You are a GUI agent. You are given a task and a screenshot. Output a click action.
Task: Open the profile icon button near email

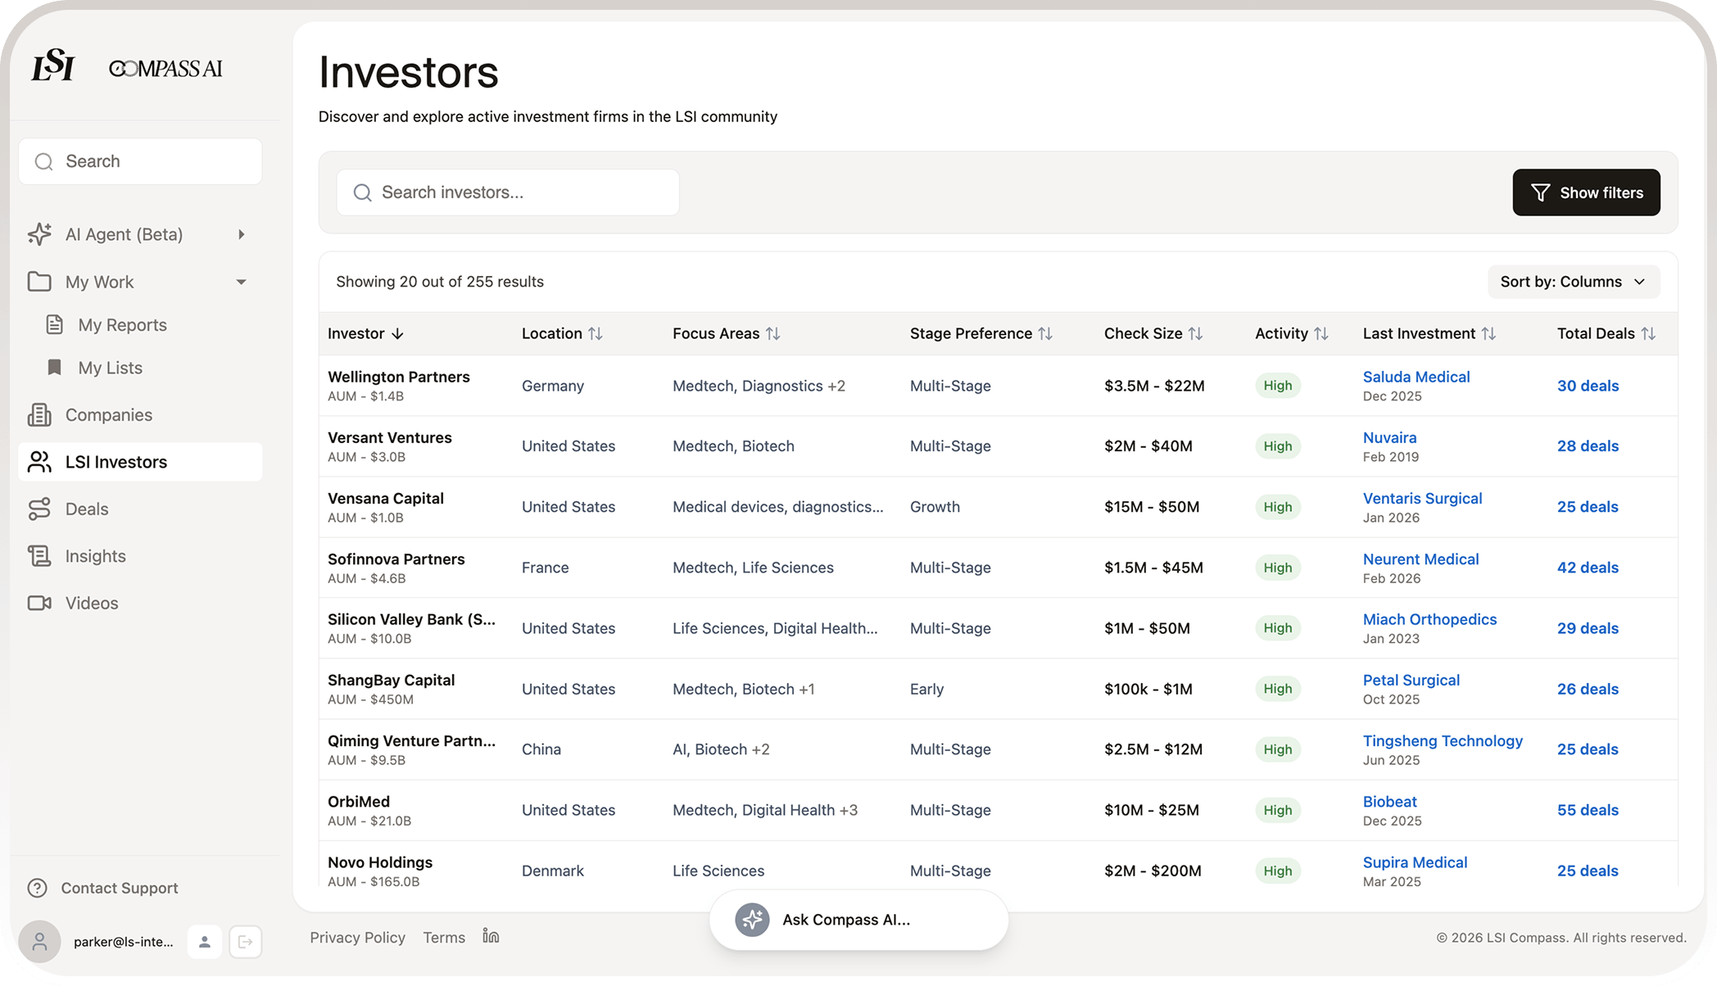tap(205, 942)
